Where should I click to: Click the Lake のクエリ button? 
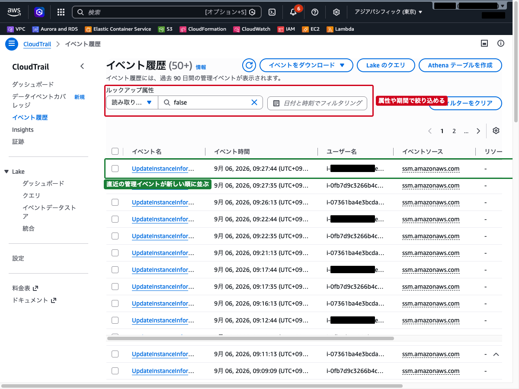[386, 65]
